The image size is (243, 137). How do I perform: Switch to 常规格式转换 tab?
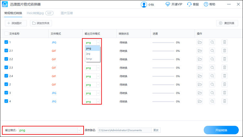13,13
